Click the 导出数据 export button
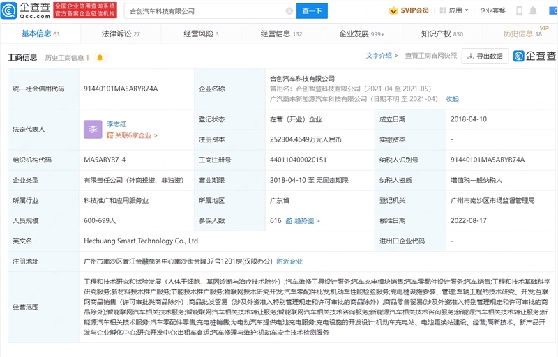558x357 pixels. pos(485,56)
